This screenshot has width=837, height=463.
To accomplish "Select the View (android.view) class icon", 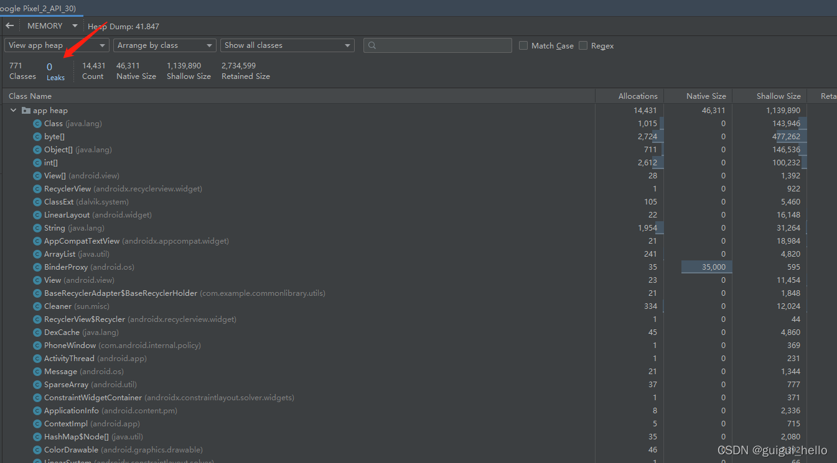I will [x=37, y=280].
